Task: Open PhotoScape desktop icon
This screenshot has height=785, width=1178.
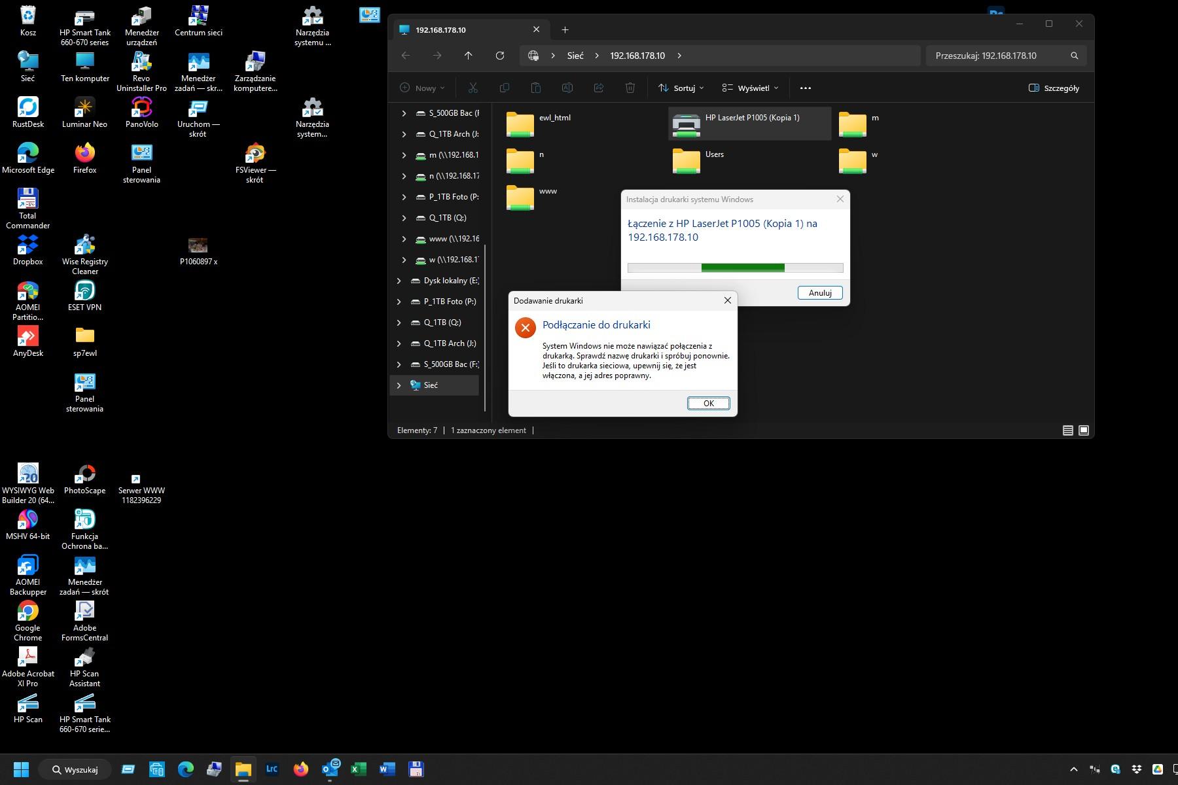Action: click(84, 478)
